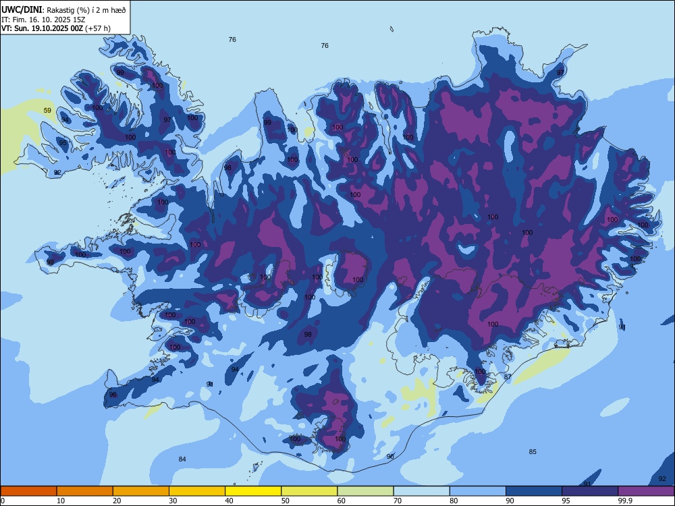Click the humidity value 59 on the map
Viewport: 675px width, 506px height.
47,111
